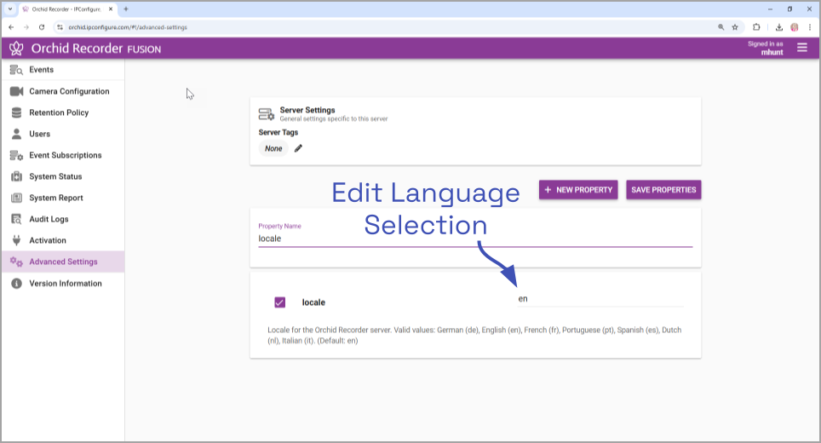Reload the browser page

point(42,27)
